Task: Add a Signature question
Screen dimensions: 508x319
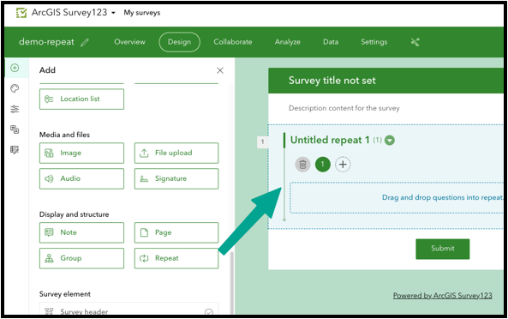Action: tap(176, 178)
